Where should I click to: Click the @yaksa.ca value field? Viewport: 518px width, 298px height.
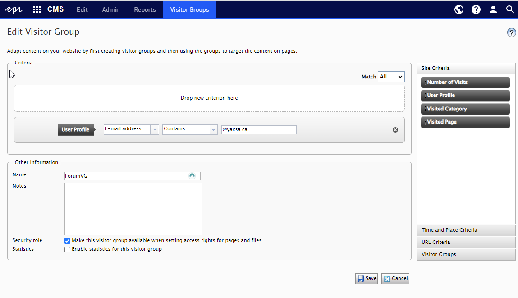[x=259, y=129]
